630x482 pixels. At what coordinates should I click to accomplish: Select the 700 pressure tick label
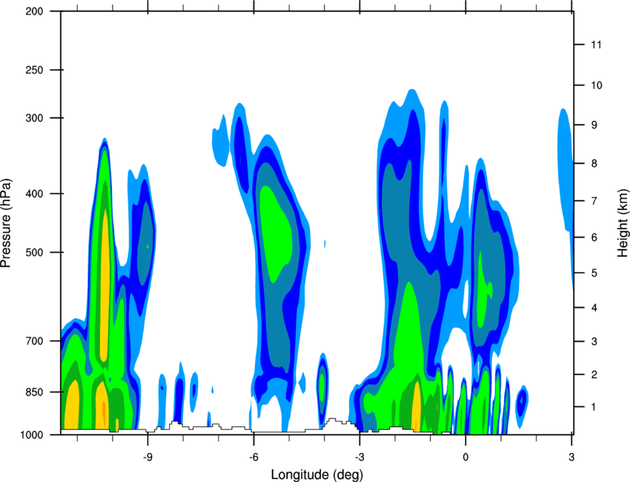point(34,341)
